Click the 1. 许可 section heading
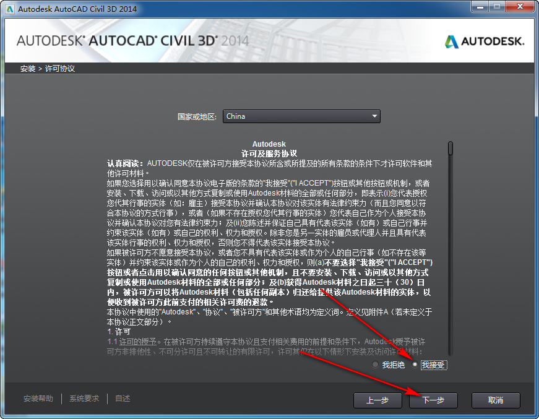The height and width of the screenshot is (419, 539). (119, 332)
